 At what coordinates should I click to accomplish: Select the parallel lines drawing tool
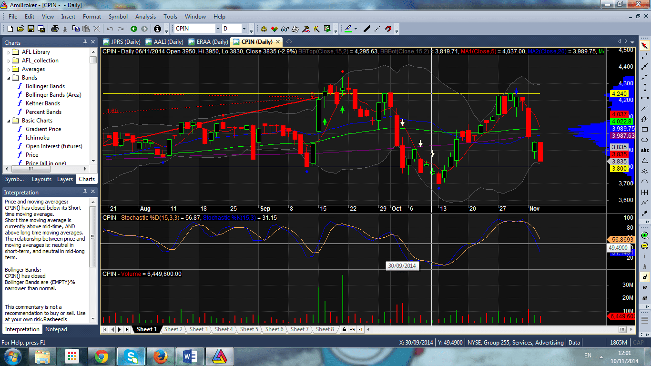(x=645, y=109)
